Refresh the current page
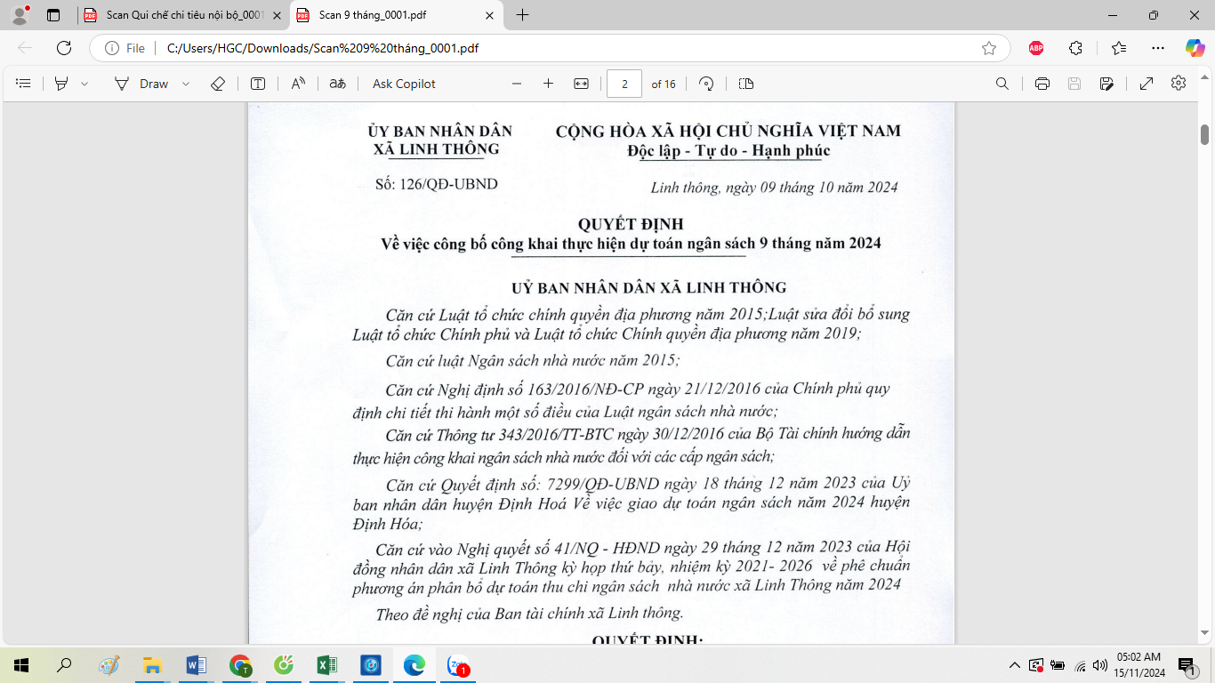Screen dimensions: 1215x699 64,48
